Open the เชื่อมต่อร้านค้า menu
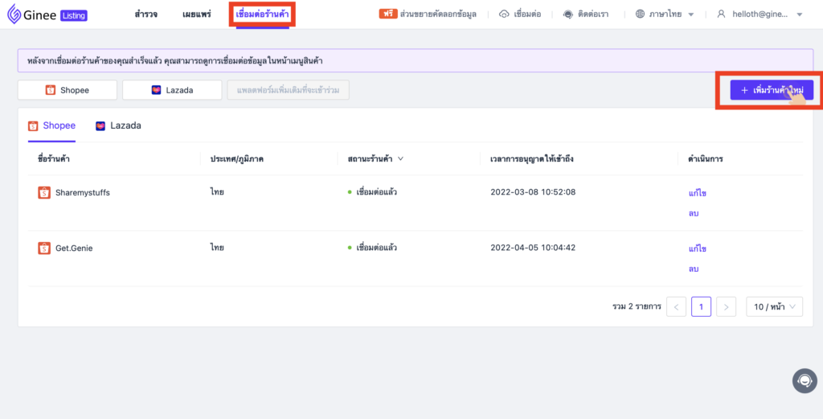 [x=263, y=14]
